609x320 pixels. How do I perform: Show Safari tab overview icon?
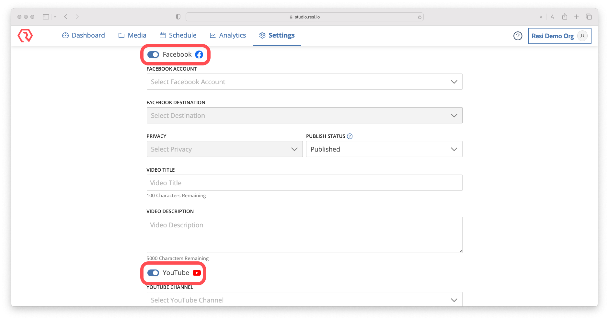pos(589,17)
